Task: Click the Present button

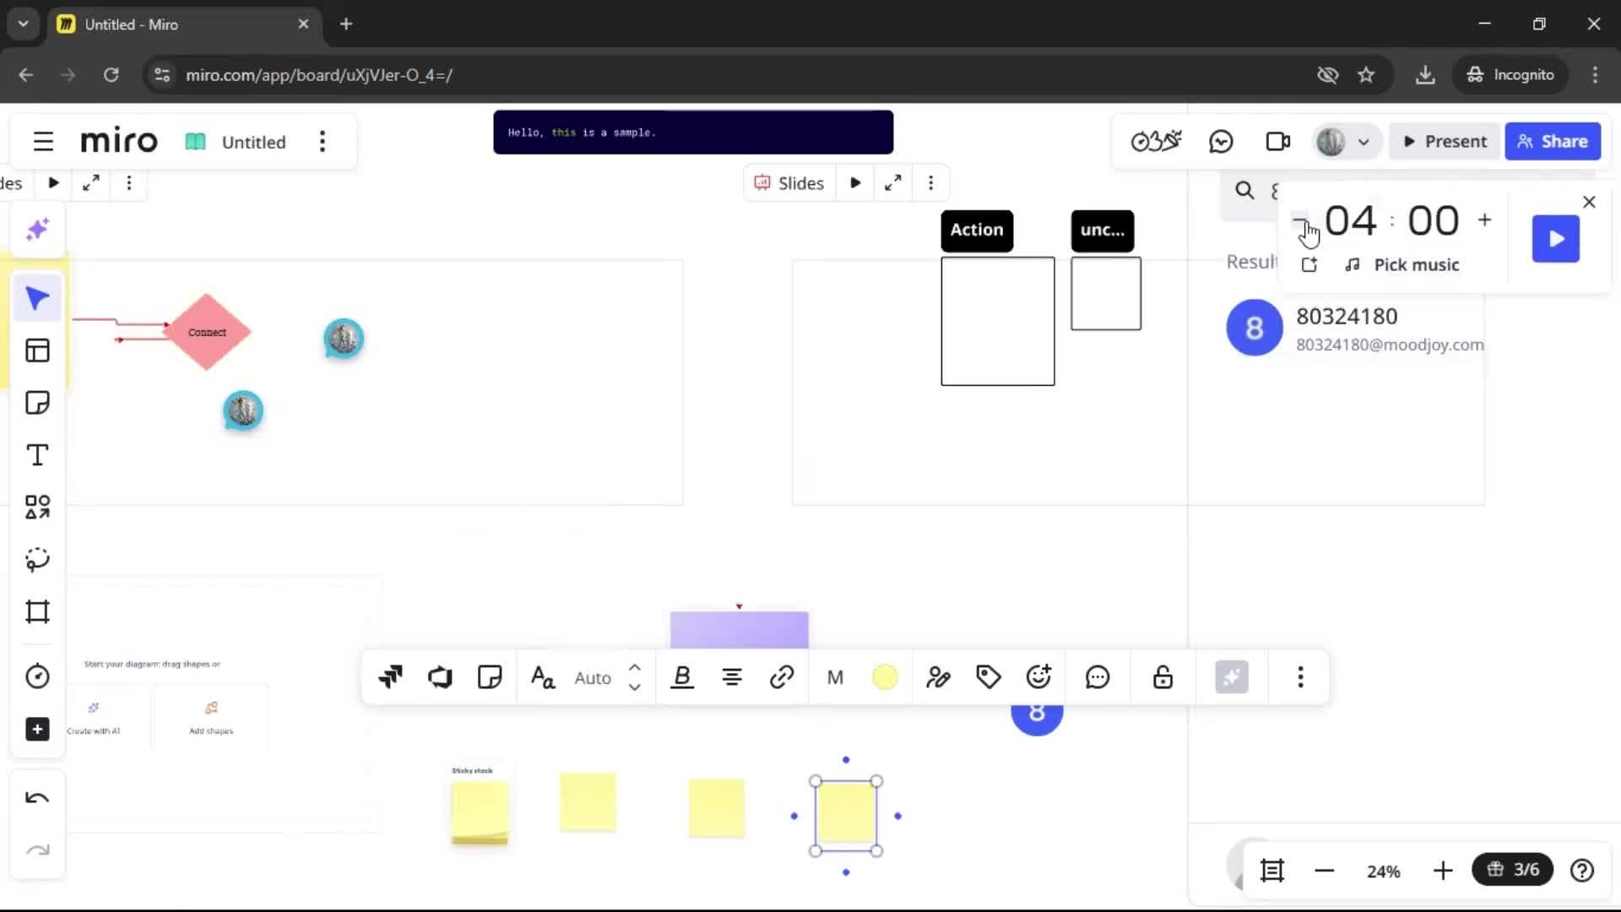Action: (1445, 141)
